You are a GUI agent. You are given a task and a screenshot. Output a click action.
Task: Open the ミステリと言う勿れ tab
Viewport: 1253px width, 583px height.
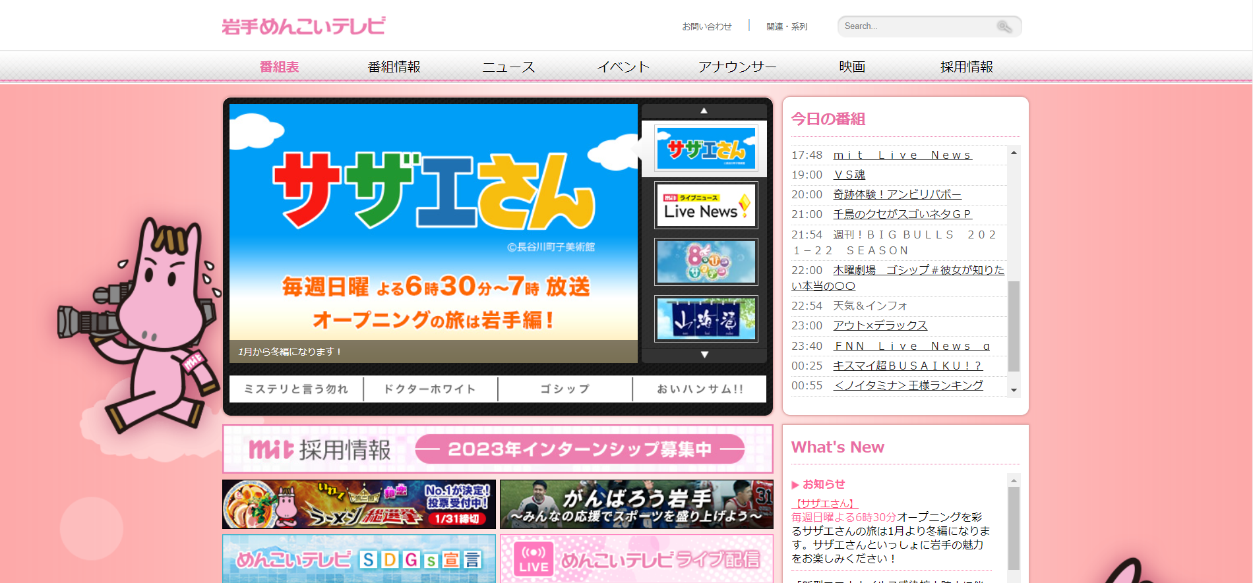[x=296, y=389]
